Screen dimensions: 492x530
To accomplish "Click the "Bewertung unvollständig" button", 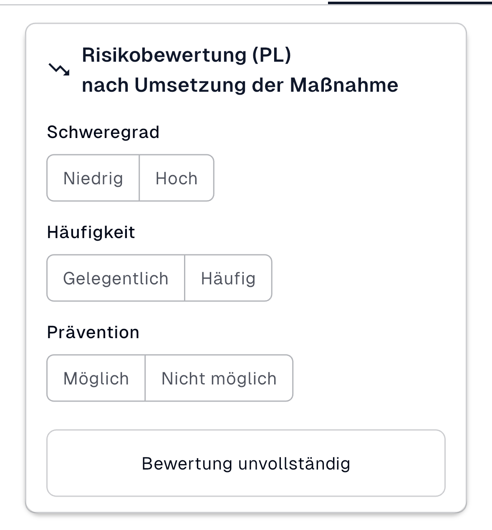I will point(246,463).
